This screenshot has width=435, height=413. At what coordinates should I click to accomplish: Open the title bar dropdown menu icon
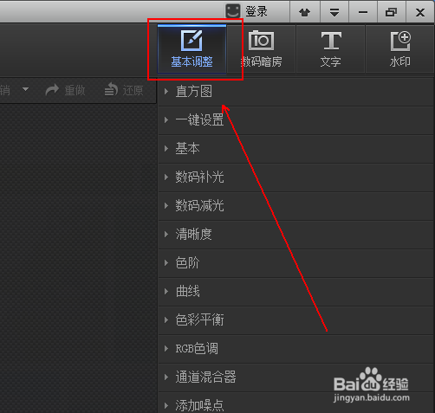tap(334, 12)
